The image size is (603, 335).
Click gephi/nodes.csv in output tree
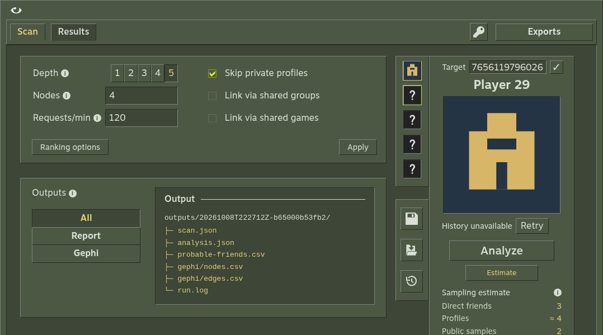pos(210,267)
